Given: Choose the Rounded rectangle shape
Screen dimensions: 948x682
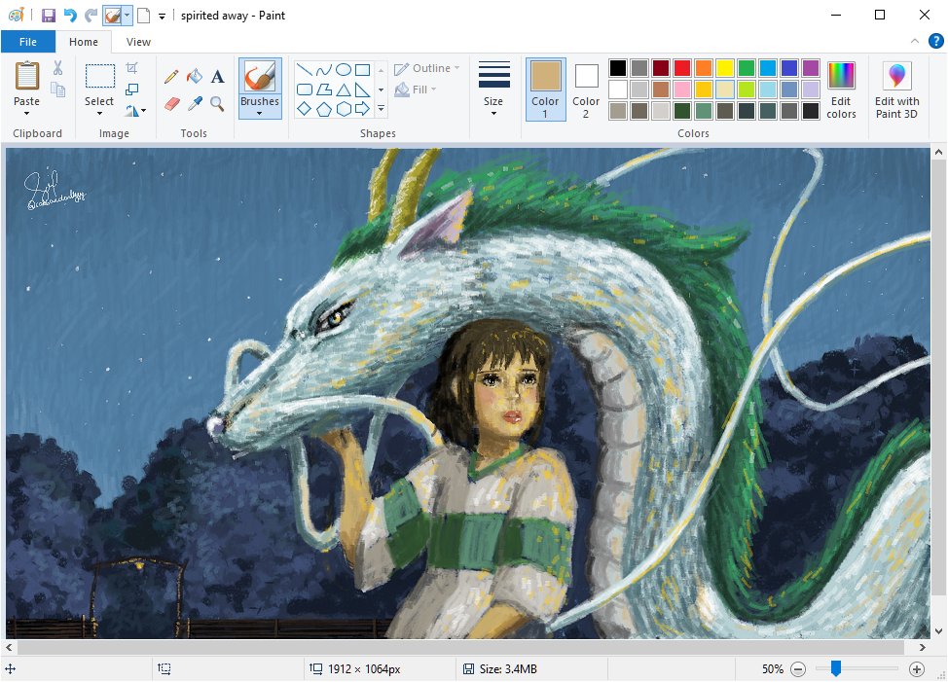Looking at the screenshot, I should pos(305,90).
